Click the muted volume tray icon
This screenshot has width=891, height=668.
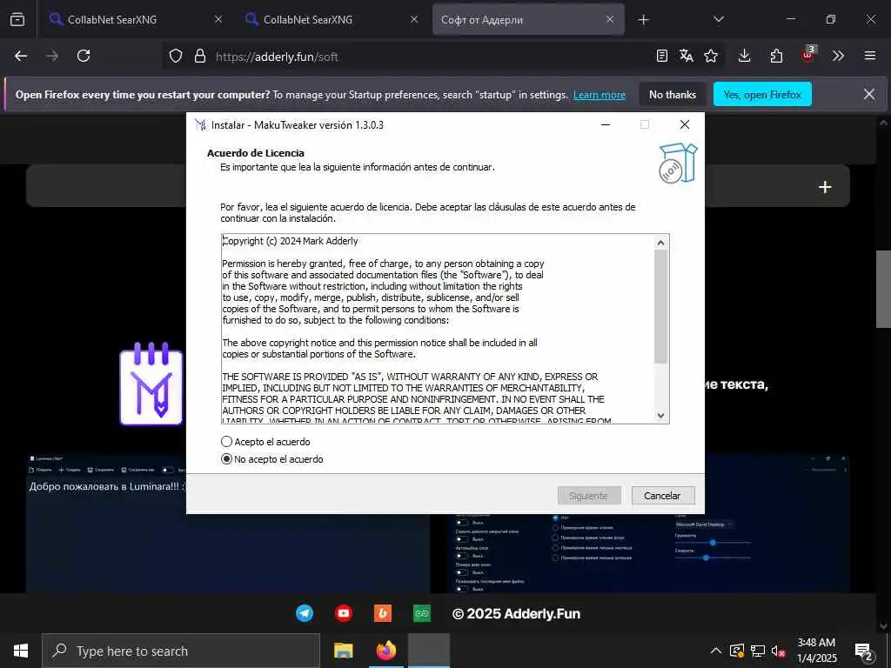[779, 651]
